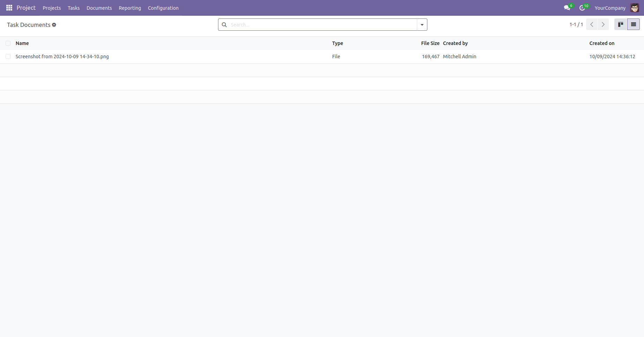Open the Task Documents gear settings
The height and width of the screenshot is (337, 644).
54,25
